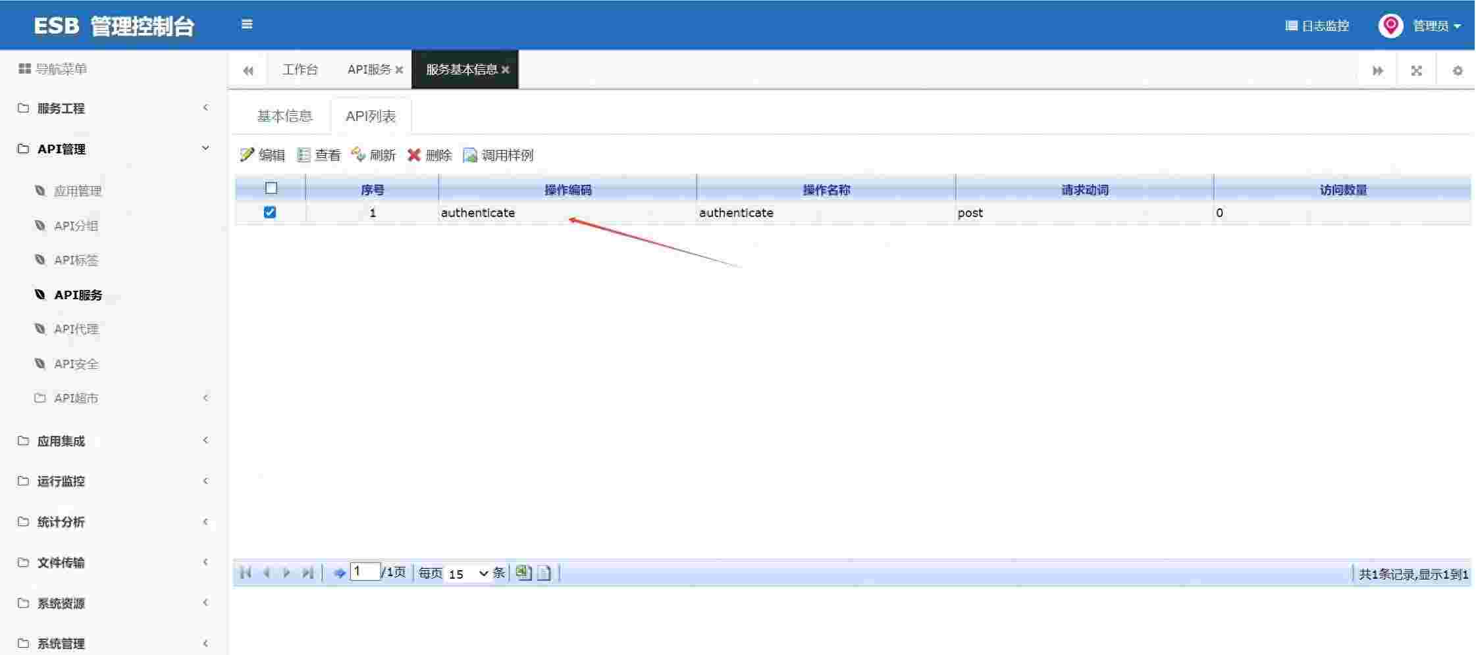
Task: Open the 管理员 user dropdown
Action: 1437,26
